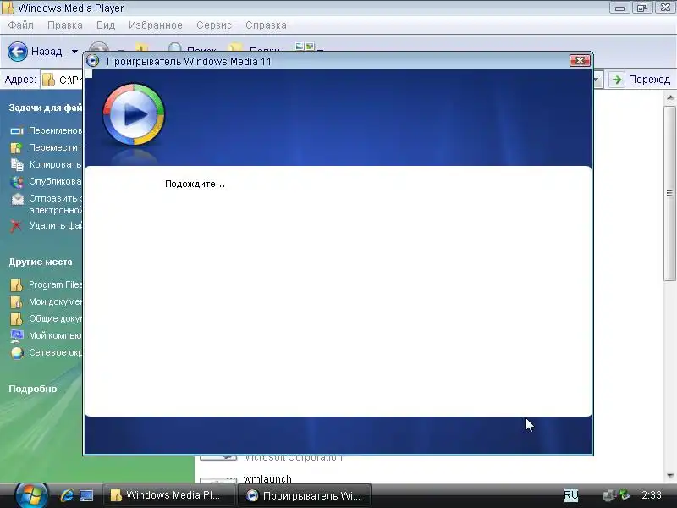This screenshot has width=677, height=508.
Task: Click the Переименовать file task icon
Action: (17, 131)
